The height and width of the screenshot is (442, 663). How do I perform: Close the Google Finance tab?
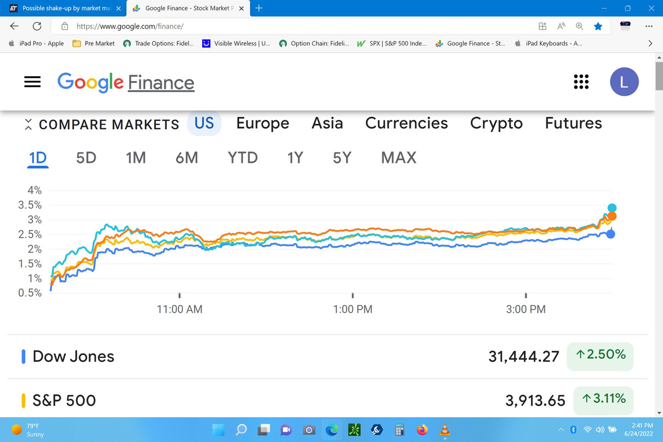241,9
